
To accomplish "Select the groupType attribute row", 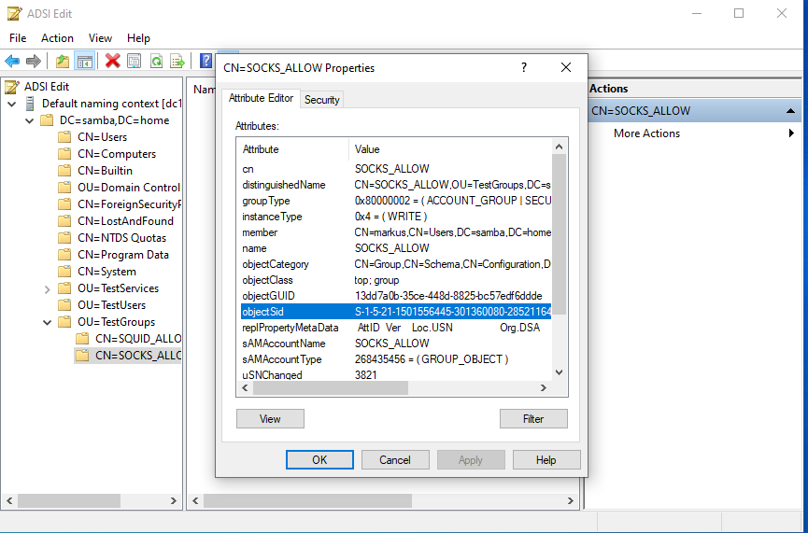I will coord(396,201).
